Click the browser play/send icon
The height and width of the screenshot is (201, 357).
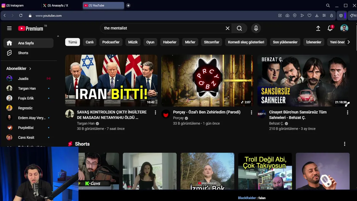(302, 16)
